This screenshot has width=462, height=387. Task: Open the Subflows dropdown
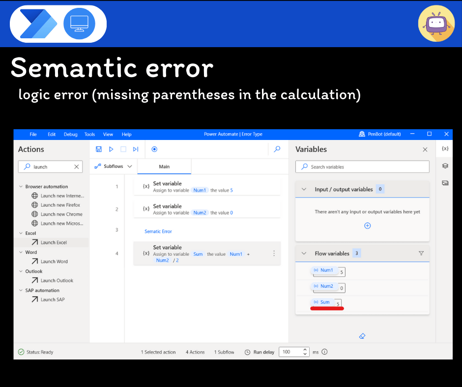114,166
